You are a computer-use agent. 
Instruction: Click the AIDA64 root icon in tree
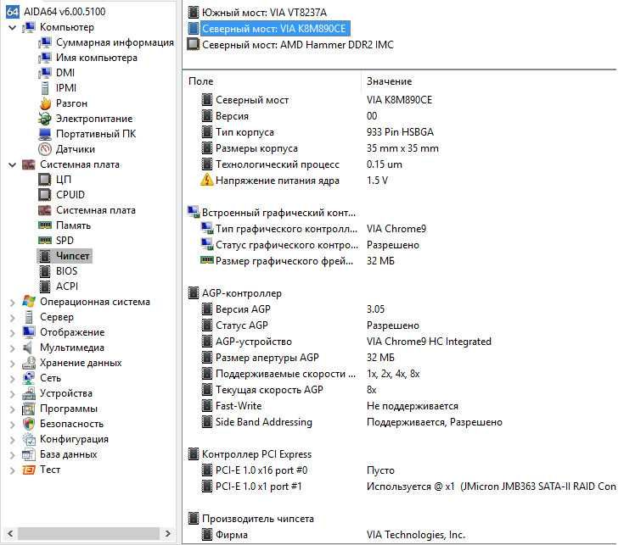(13, 11)
